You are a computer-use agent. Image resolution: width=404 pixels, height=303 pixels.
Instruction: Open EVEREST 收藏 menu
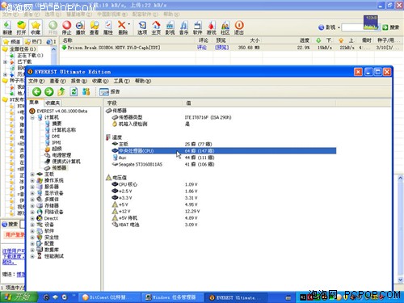100,81
